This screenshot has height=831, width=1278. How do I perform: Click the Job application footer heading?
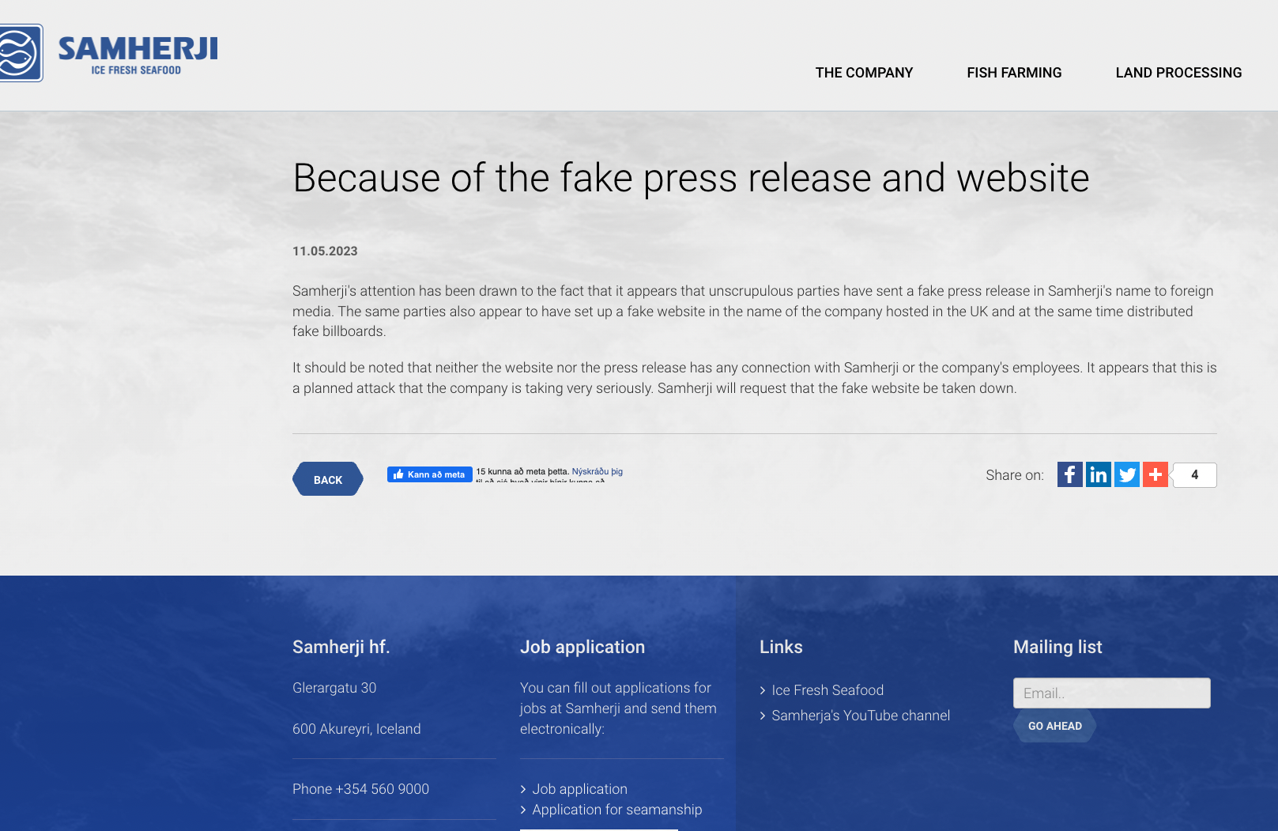pos(582,647)
